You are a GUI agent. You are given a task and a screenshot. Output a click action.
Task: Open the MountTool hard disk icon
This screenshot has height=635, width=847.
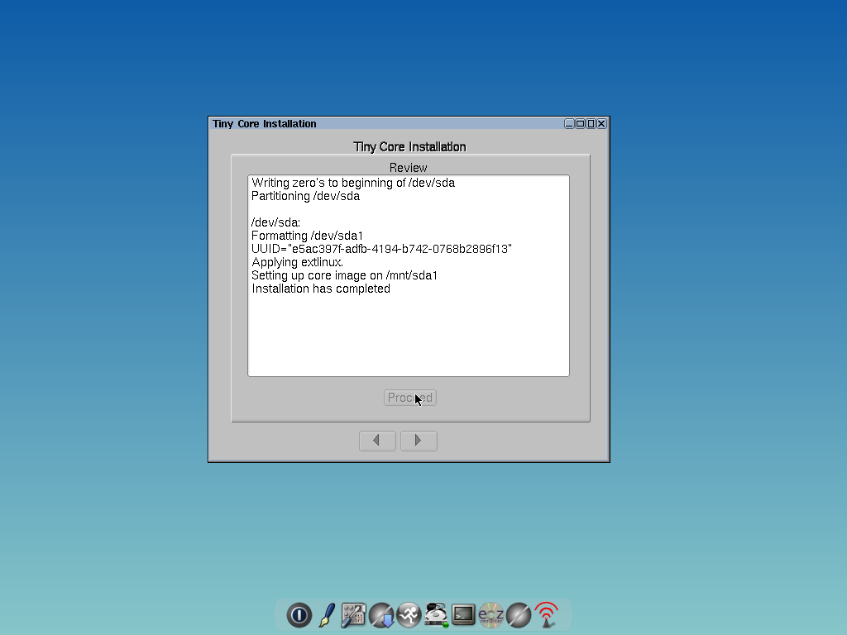click(436, 615)
